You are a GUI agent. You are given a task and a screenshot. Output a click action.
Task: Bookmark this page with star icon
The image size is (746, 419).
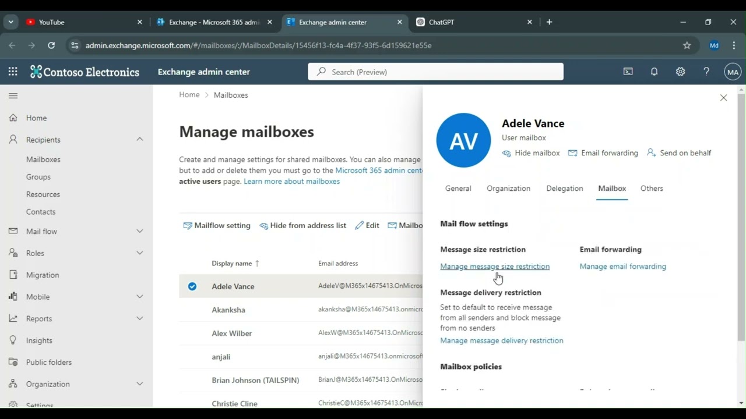pyautogui.click(x=687, y=45)
